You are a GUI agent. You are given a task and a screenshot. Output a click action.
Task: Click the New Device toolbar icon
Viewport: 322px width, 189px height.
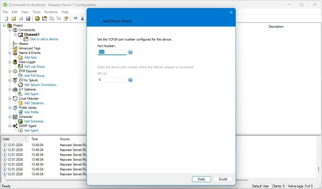44,19
